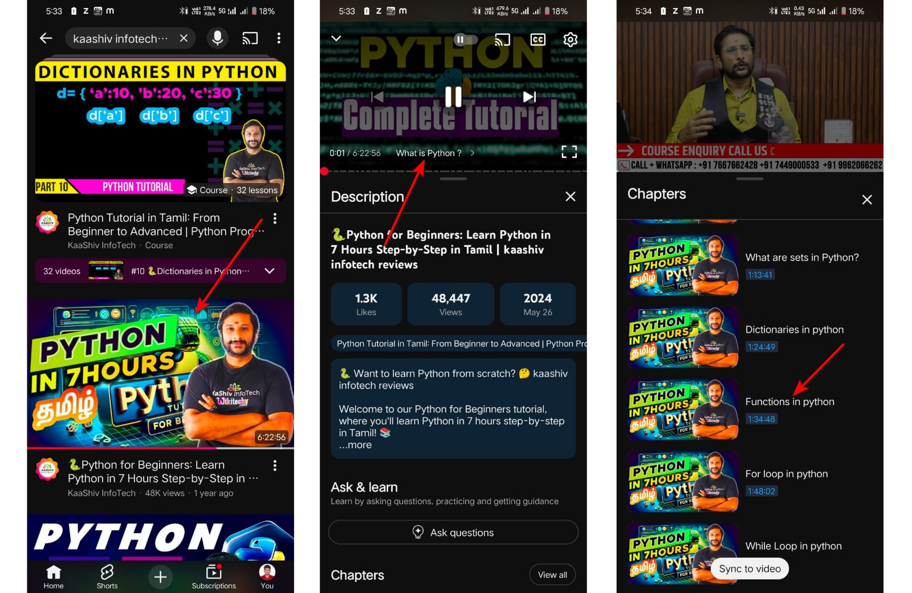912x593 pixels.
Task: Minimize player with down chevron
Action: (x=336, y=38)
